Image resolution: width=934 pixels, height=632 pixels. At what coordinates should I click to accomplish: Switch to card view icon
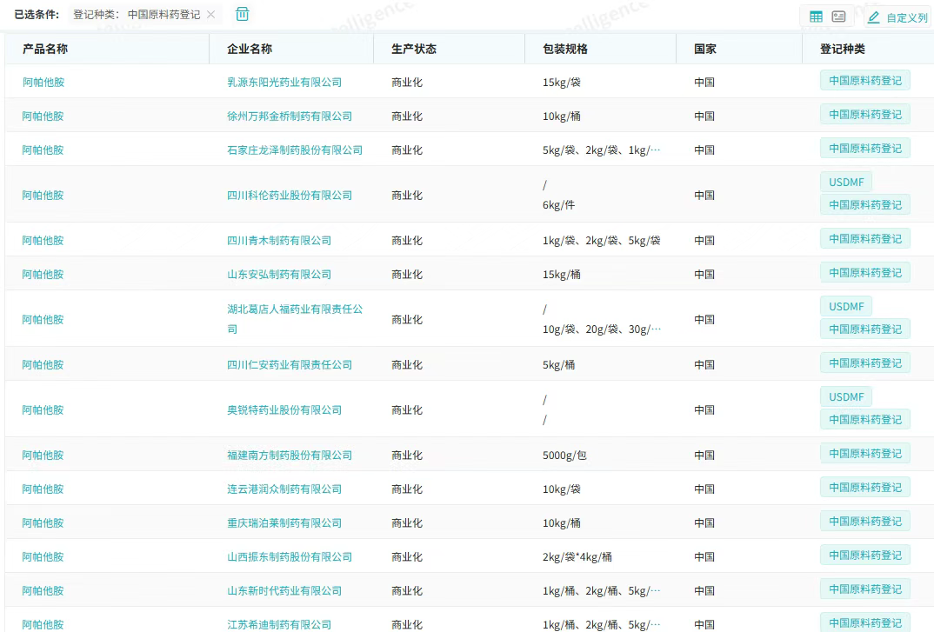click(x=838, y=17)
